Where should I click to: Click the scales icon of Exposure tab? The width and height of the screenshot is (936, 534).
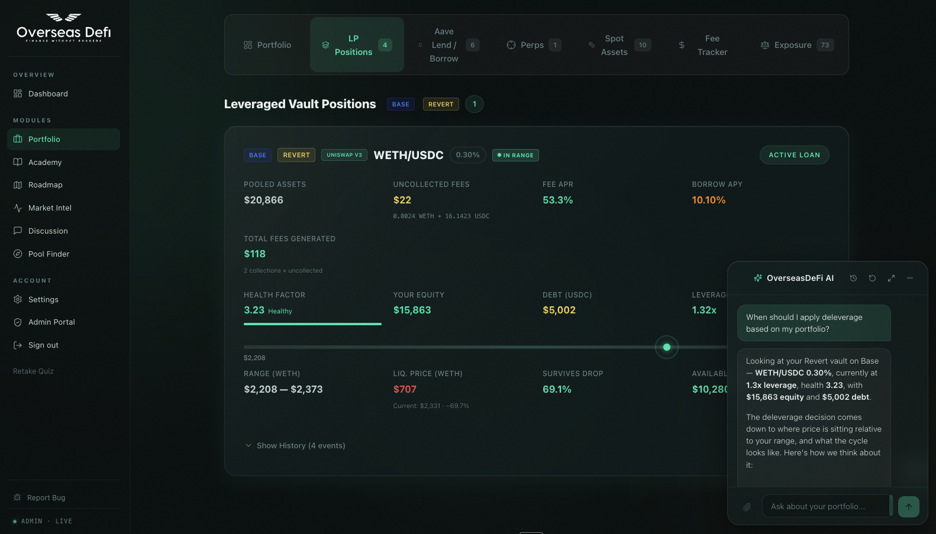coord(765,45)
